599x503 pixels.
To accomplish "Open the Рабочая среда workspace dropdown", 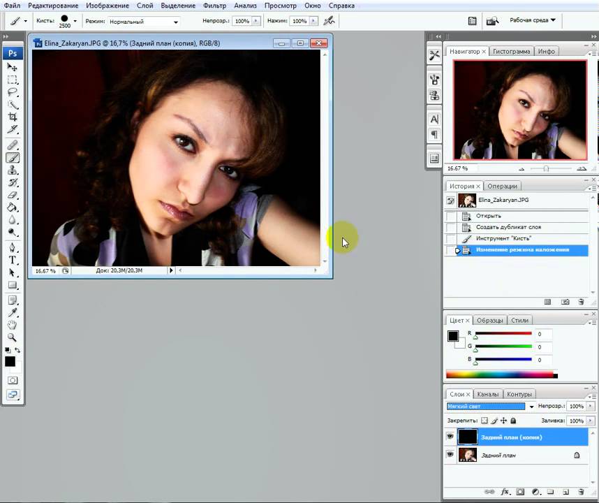I will tap(533, 21).
